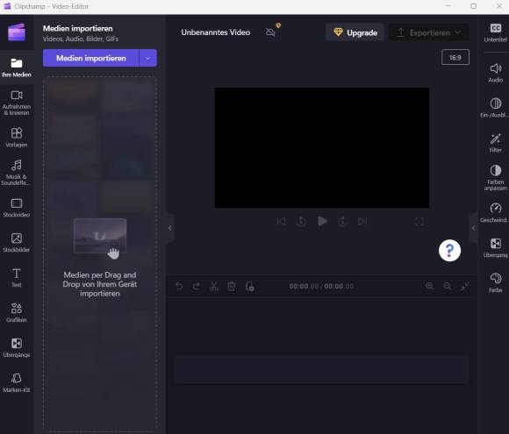
Task: Open the Farbe panel
Action: click(x=495, y=283)
